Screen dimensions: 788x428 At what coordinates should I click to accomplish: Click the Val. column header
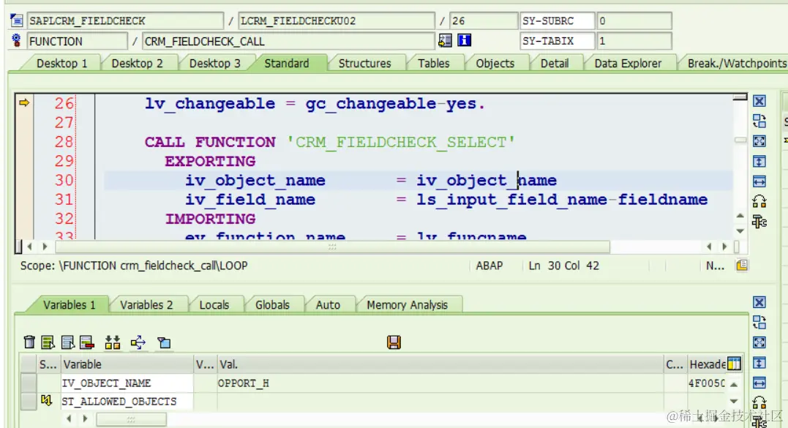pos(440,364)
